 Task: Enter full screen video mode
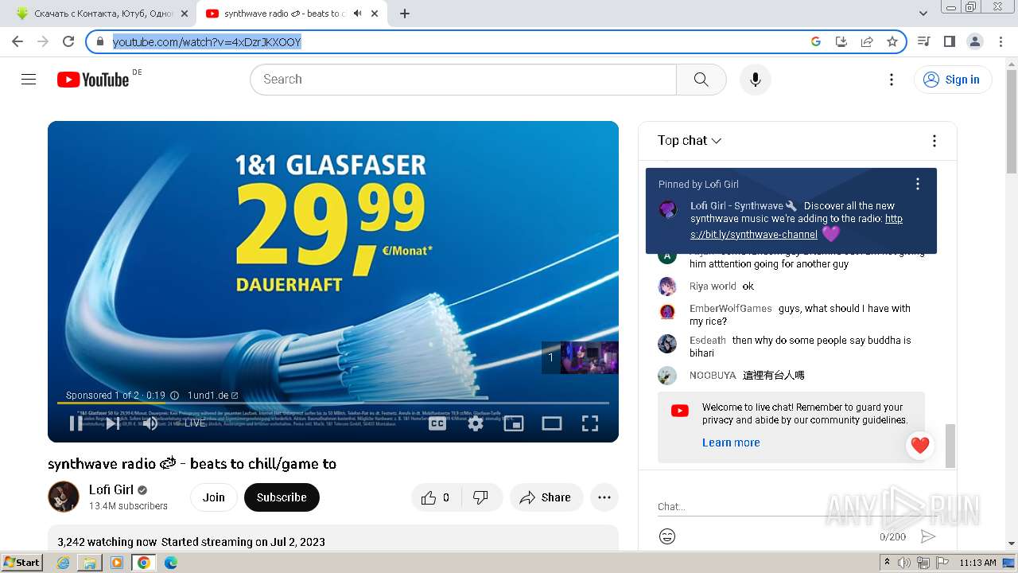coord(590,423)
